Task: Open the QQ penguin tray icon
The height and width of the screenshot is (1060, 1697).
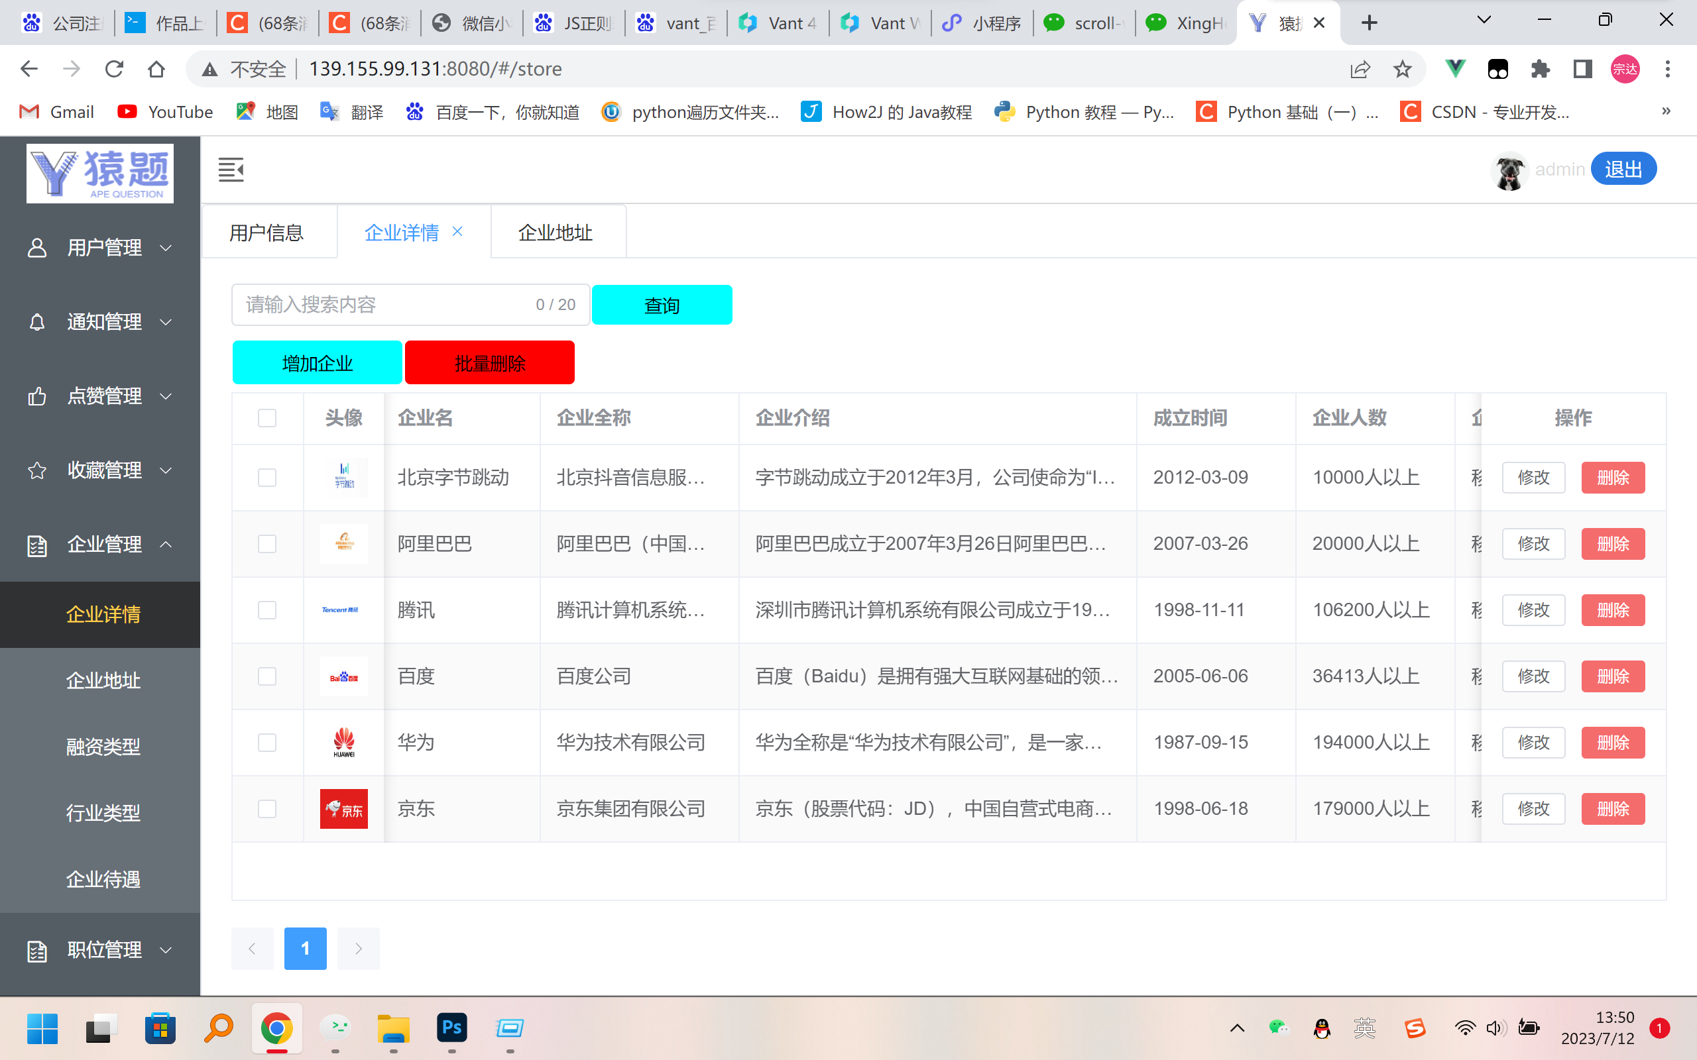Action: click(x=1322, y=1028)
